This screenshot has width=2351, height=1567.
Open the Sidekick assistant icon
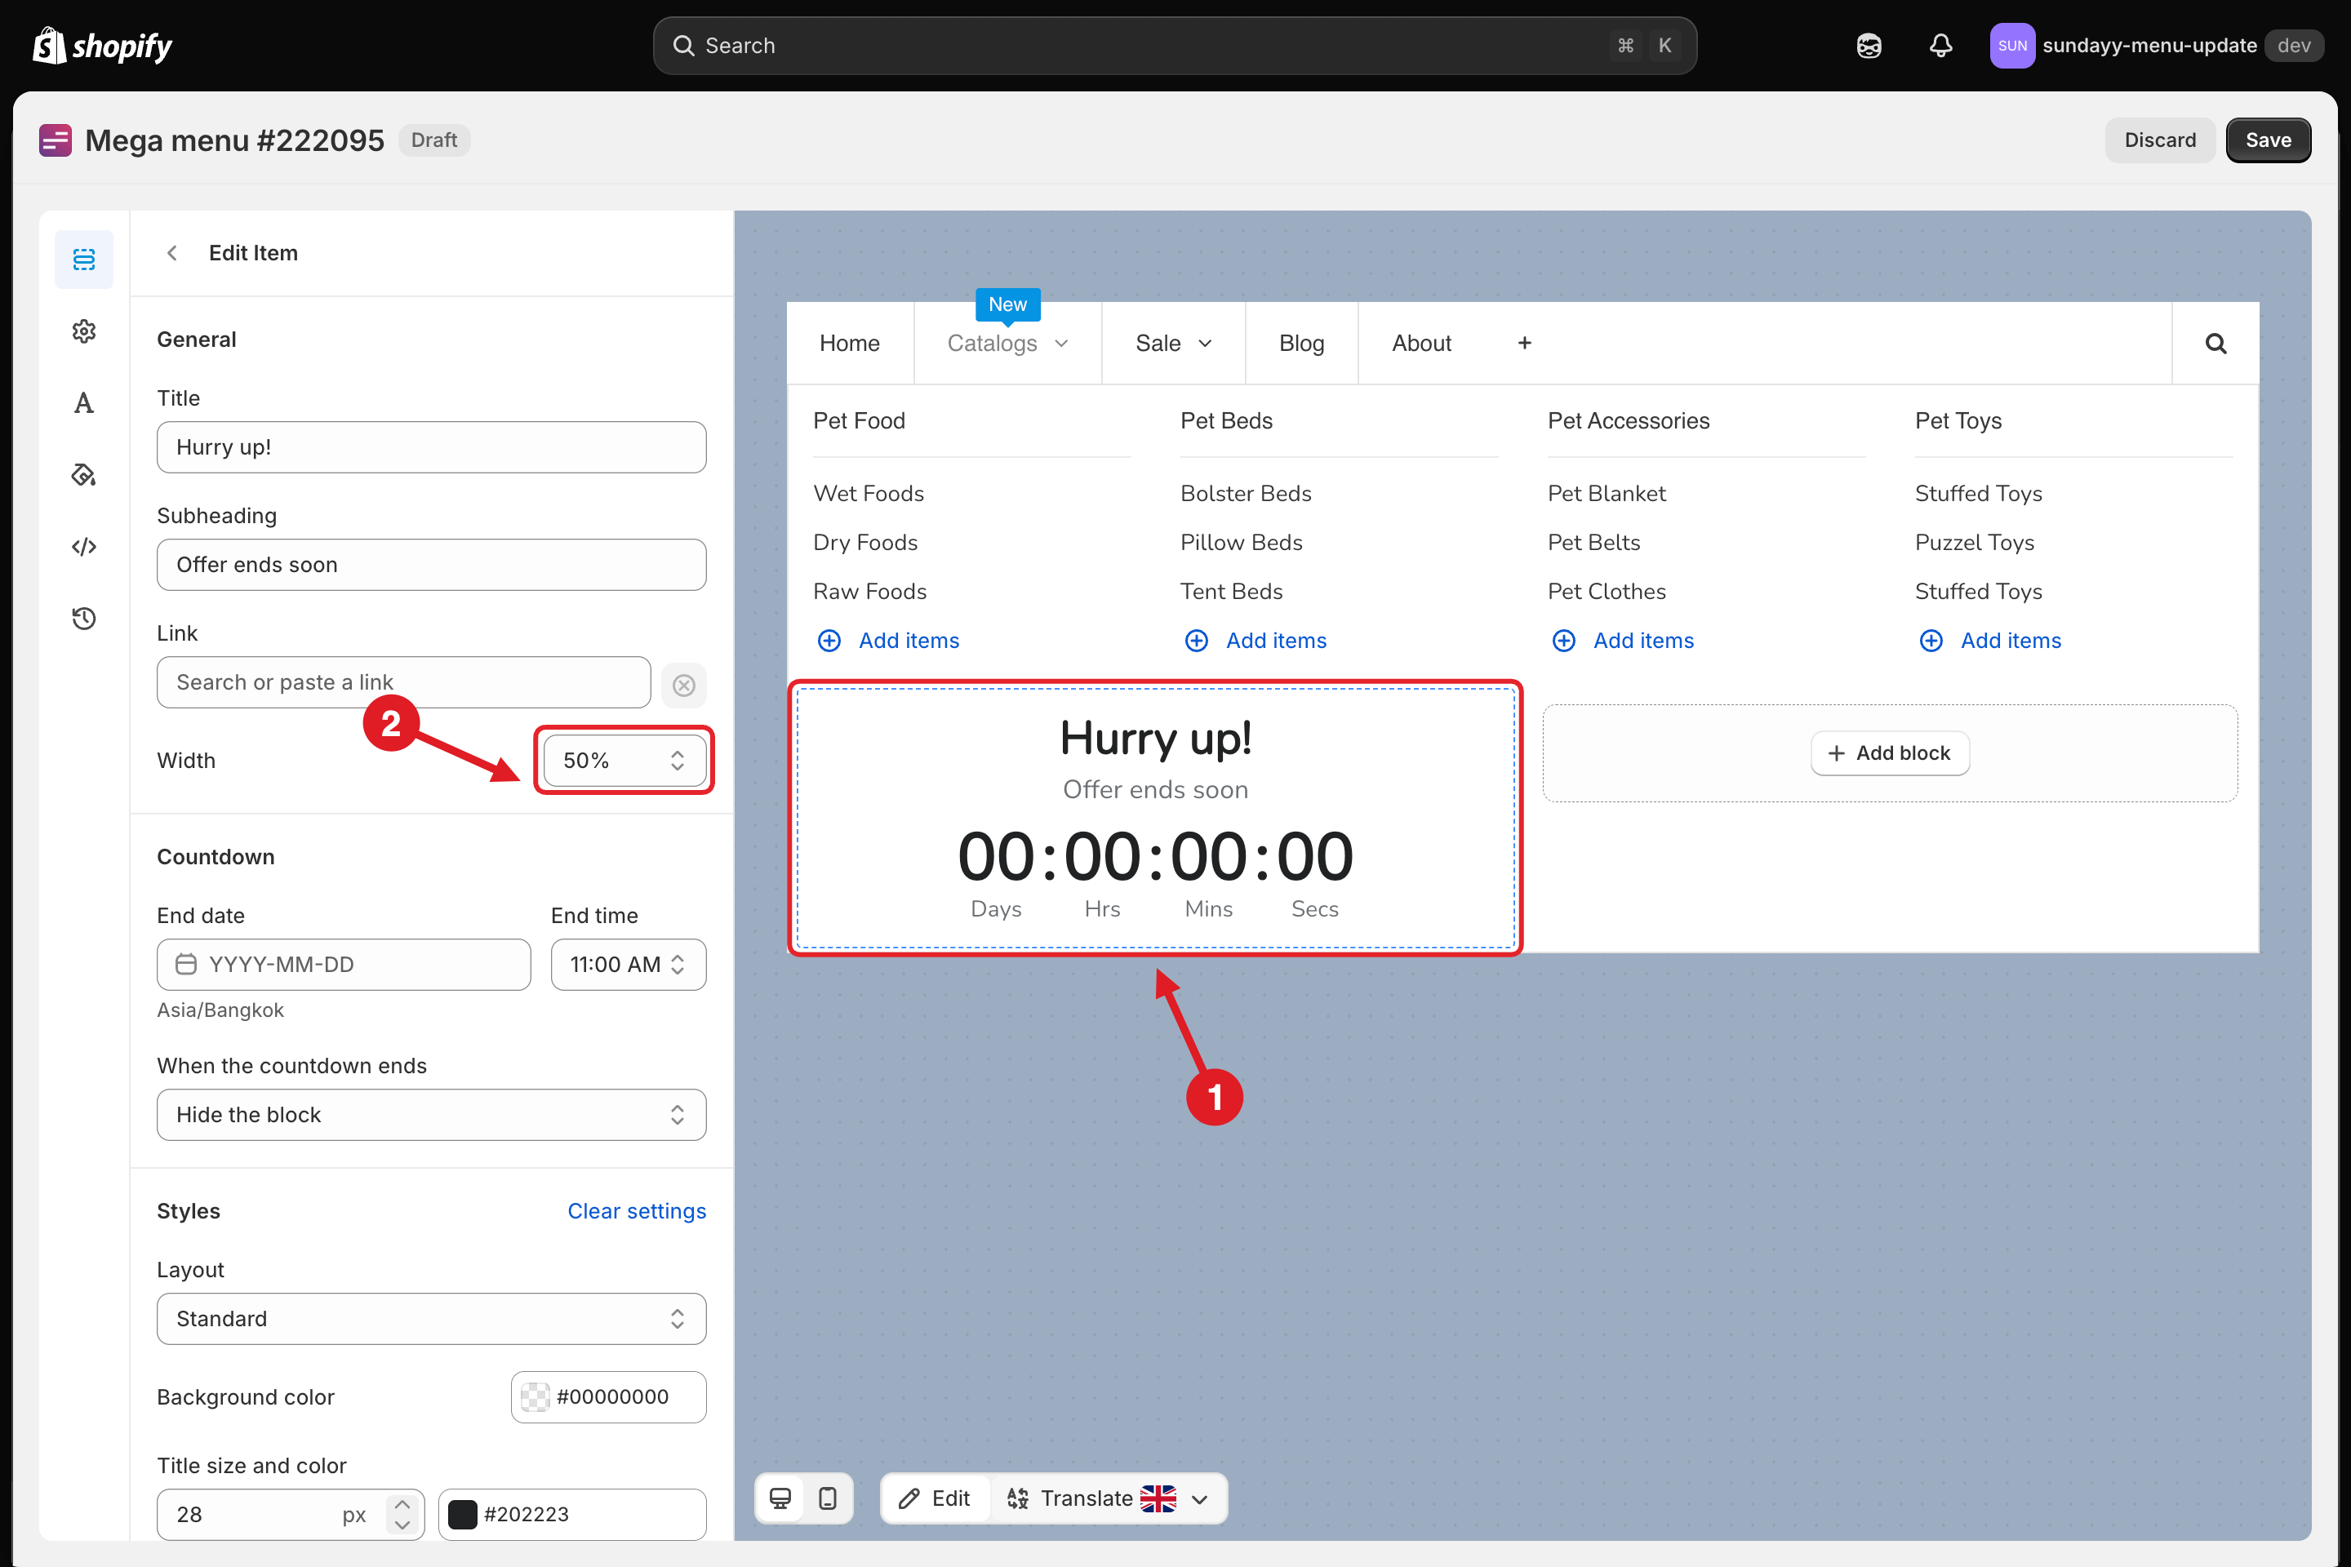click(x=1869, y=46)
